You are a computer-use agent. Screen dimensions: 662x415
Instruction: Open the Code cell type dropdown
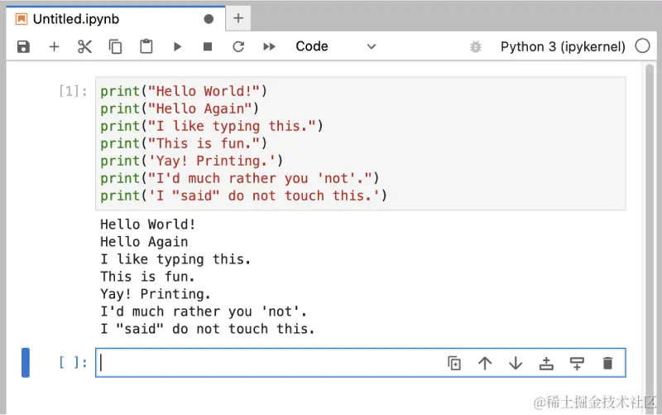pyautogui.click(x=336, y=46)
